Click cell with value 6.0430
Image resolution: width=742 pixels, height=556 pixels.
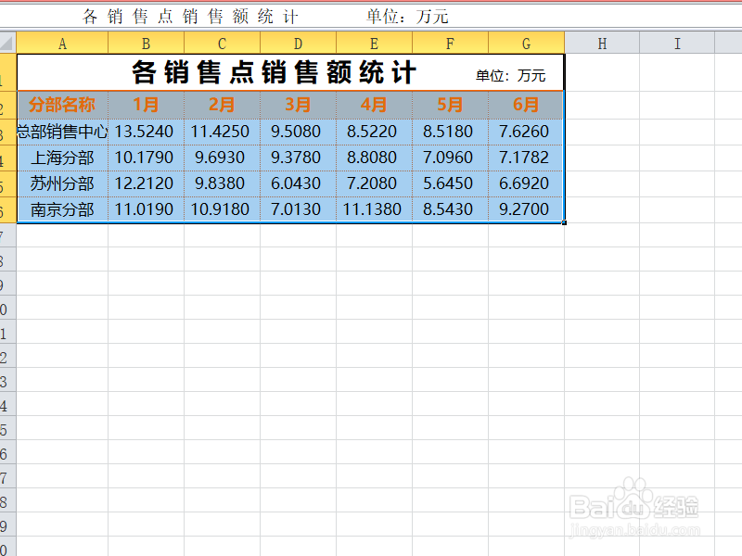tap(298, 183)
